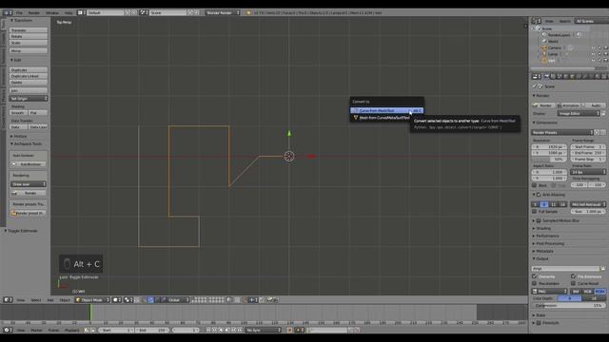Viewport: 609px width, 342px height.
Task: Jump to first frame in timeline
Action: pyautogui.click(x=208, y=331)
